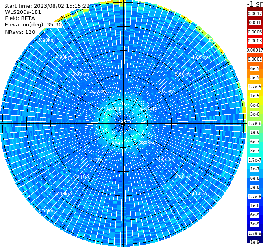This screenshot has height=247, width=263.
Task: Click the 3e-9 colorbar label
Action: (255, 224)
